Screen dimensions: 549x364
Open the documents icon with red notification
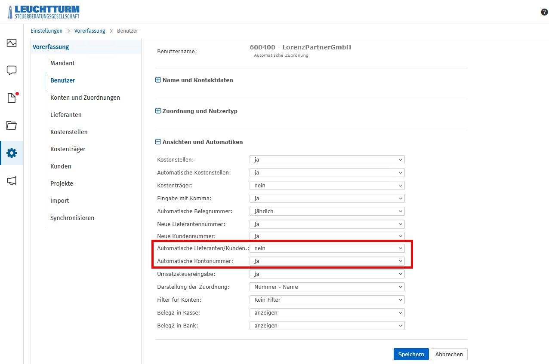tap(12, 98)
